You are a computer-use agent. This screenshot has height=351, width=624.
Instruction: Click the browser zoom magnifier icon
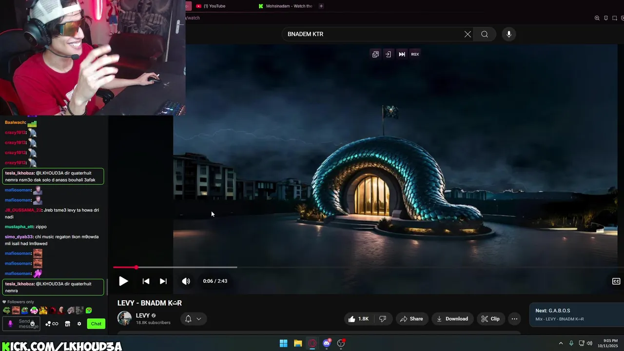coord(597,18)
